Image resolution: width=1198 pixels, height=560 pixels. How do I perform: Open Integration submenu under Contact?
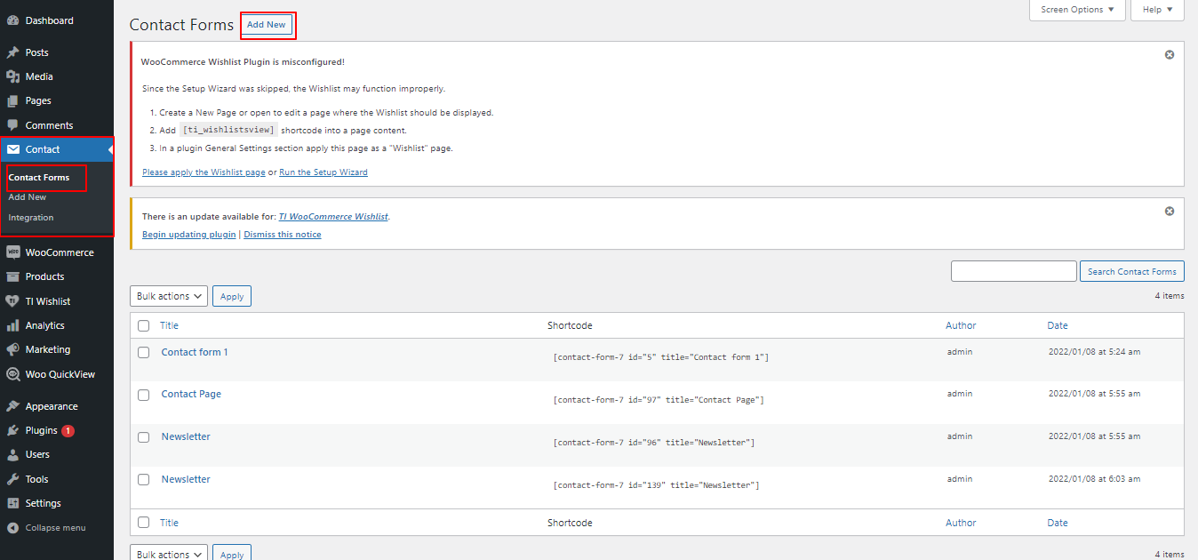click(31, 218)
